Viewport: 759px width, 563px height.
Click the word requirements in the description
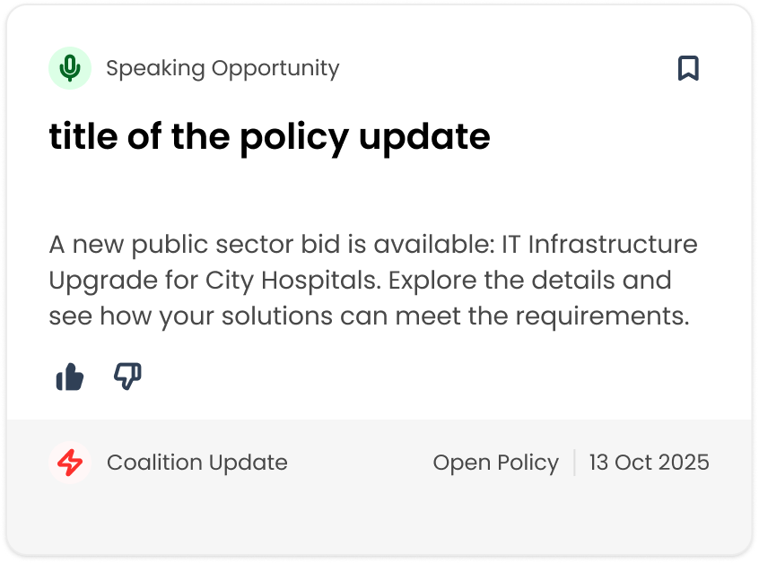coord(602,316)
